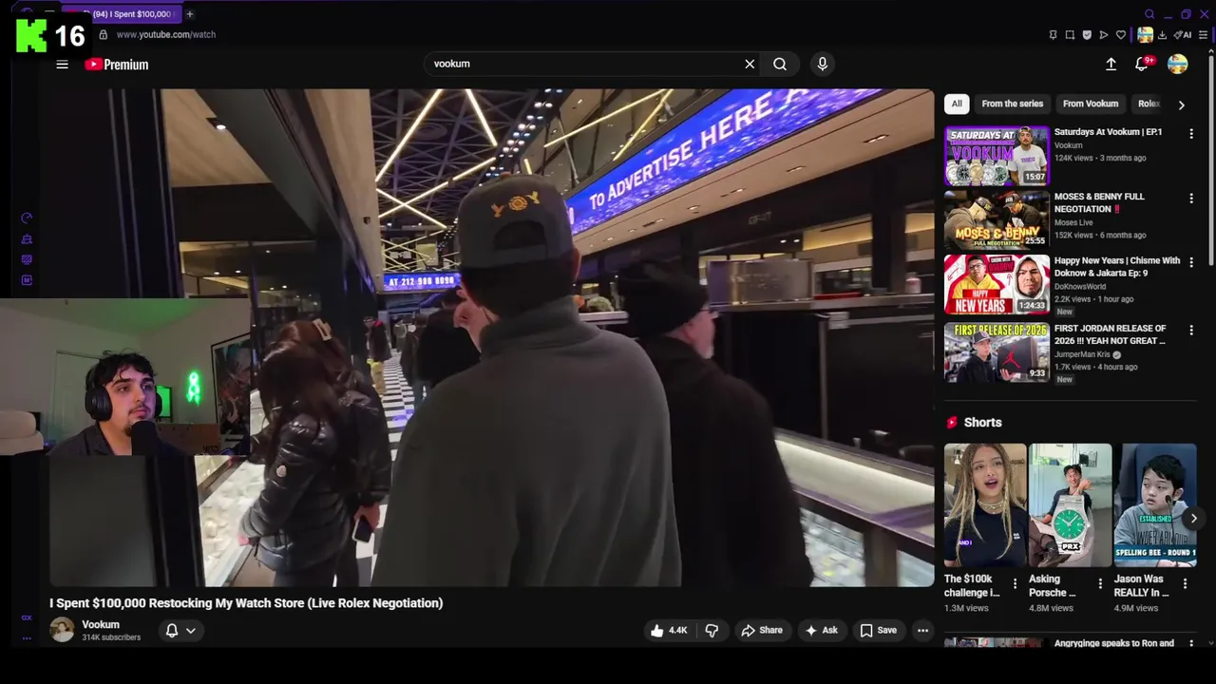Click the youtube.com/watch address field
The image size is (1216, 684).
coord(166,35)
